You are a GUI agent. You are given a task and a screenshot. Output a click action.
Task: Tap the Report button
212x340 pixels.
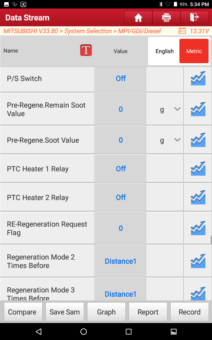[148, 312]
